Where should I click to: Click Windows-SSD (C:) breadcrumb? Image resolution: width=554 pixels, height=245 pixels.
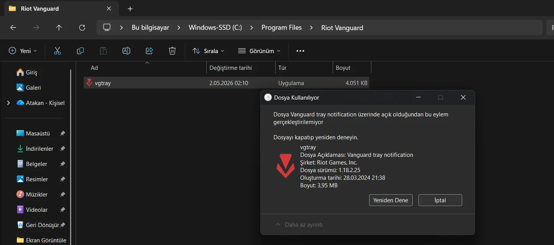(215, 27)
